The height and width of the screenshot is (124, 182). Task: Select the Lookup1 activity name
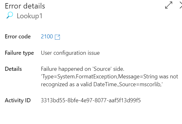tap(30, 16)
